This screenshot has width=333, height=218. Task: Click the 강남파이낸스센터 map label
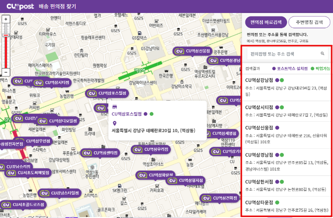coord(143,82)
